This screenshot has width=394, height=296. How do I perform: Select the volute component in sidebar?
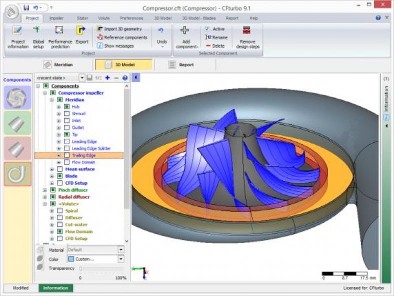17,174
